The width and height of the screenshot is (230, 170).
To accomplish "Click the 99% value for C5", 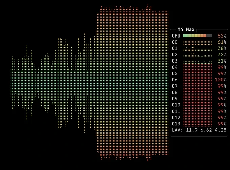I will (x=222, y=74).
